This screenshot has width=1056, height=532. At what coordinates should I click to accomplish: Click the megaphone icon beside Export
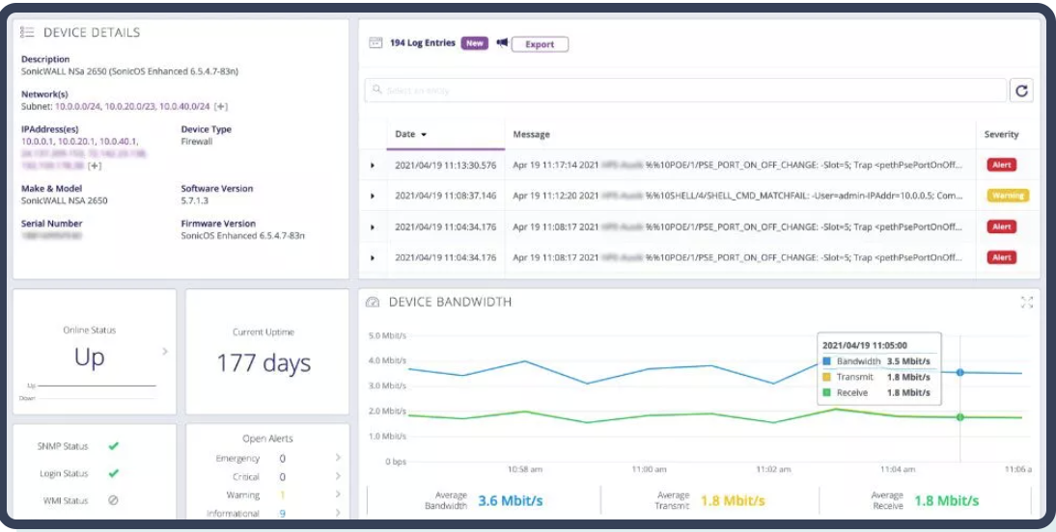502,43
